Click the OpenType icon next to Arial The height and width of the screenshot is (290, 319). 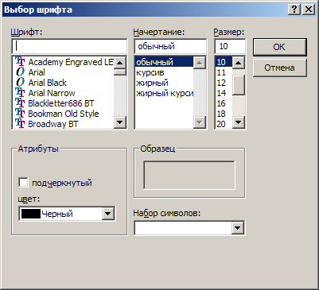coord(20,72)
